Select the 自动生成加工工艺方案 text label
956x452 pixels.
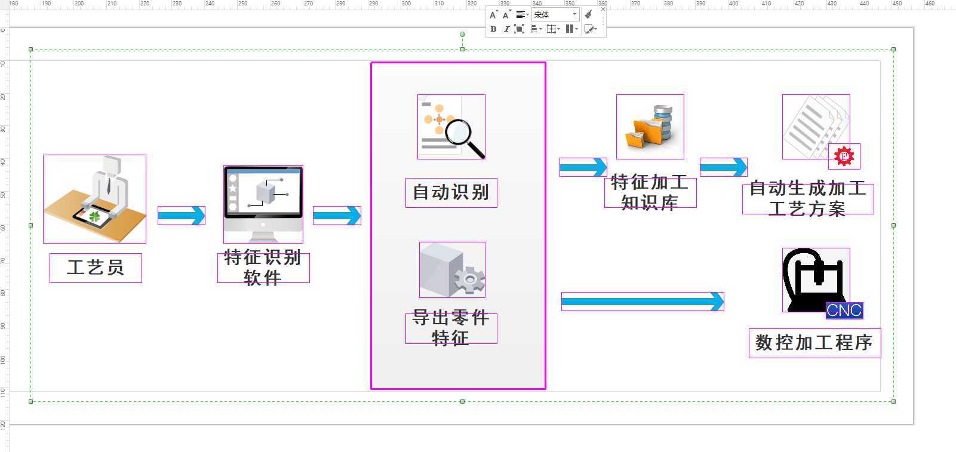pyautogui.click(x=808, y=198)
